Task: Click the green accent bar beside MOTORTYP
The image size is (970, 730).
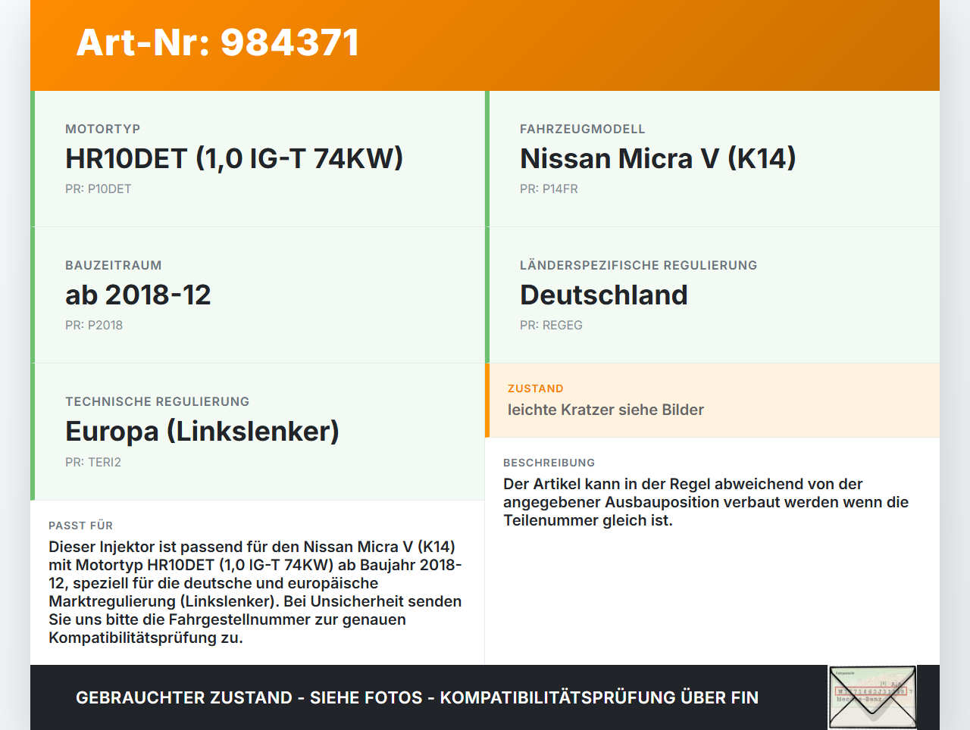Action: click(32, 158)
